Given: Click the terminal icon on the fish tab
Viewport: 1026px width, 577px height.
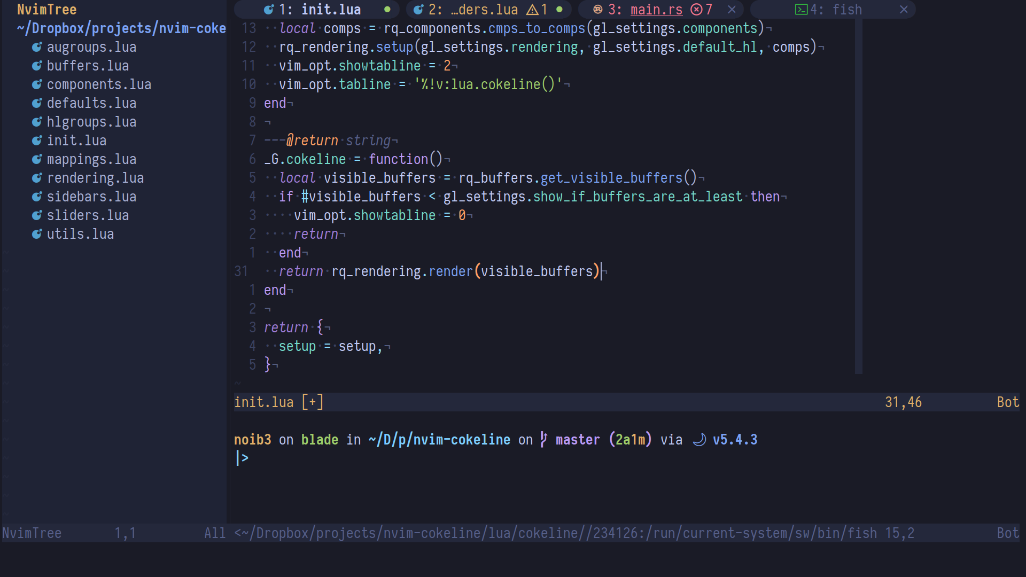Looking at the screenshot, I should tap(801, 10).
